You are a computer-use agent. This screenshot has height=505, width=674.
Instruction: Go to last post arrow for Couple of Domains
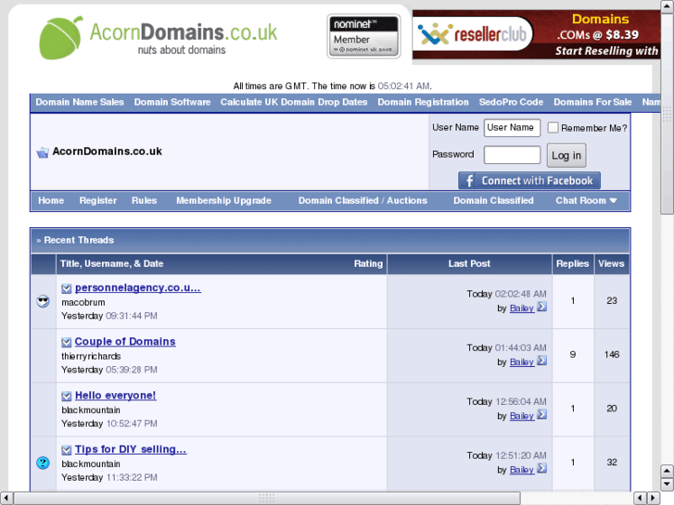click(x=542, y=360)
